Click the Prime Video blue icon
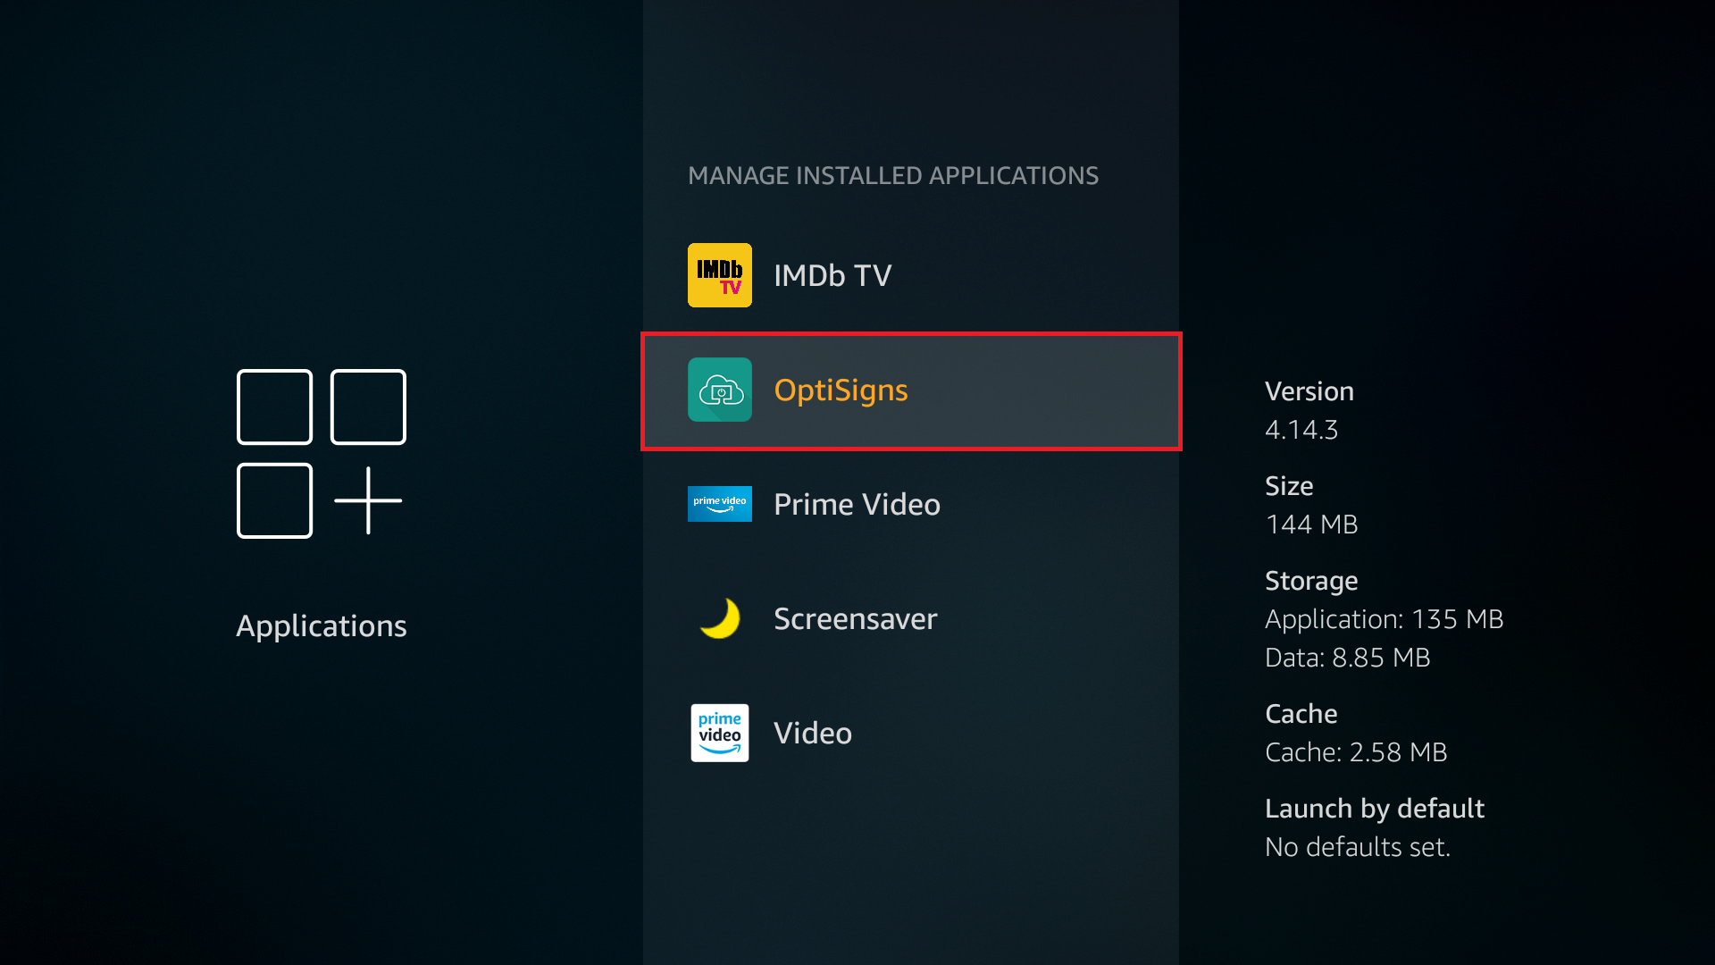Viewport: 1715px width, 965px height. (718, 503)
